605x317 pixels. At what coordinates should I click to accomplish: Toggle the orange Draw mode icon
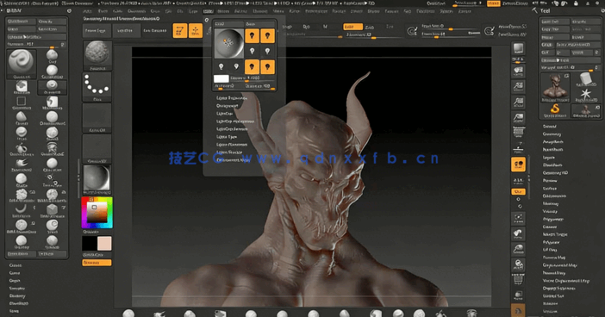[196, 31]
